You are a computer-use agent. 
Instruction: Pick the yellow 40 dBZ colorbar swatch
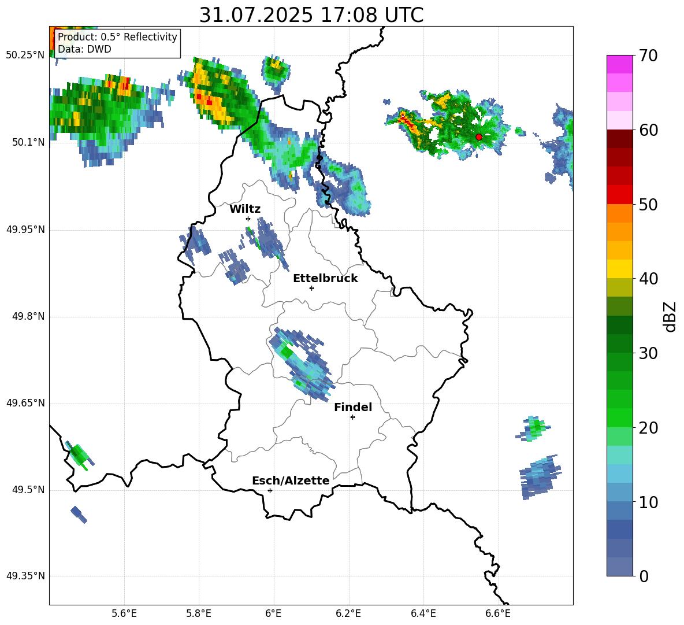pyautogui.click(x=620, y=269)
